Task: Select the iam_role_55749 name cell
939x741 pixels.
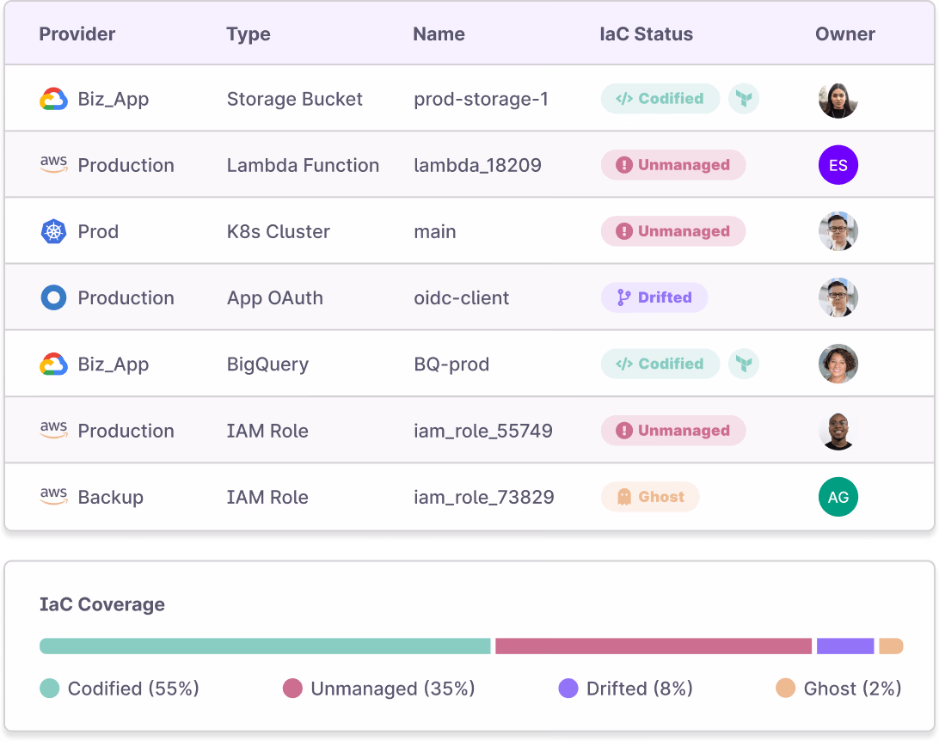Action: tap(482, 431)
